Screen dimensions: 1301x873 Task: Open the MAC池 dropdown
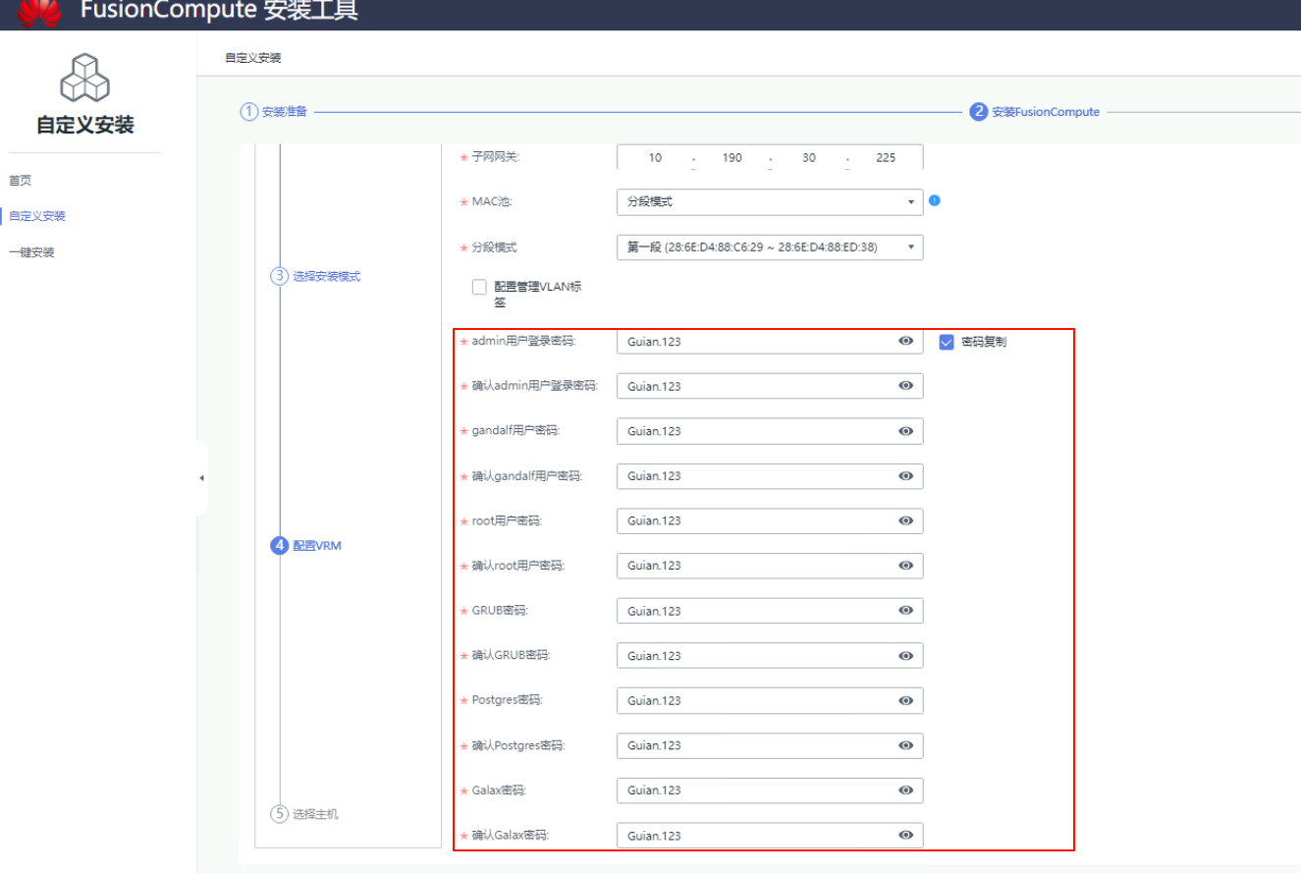pyautogui.click(x=770, y=202)
